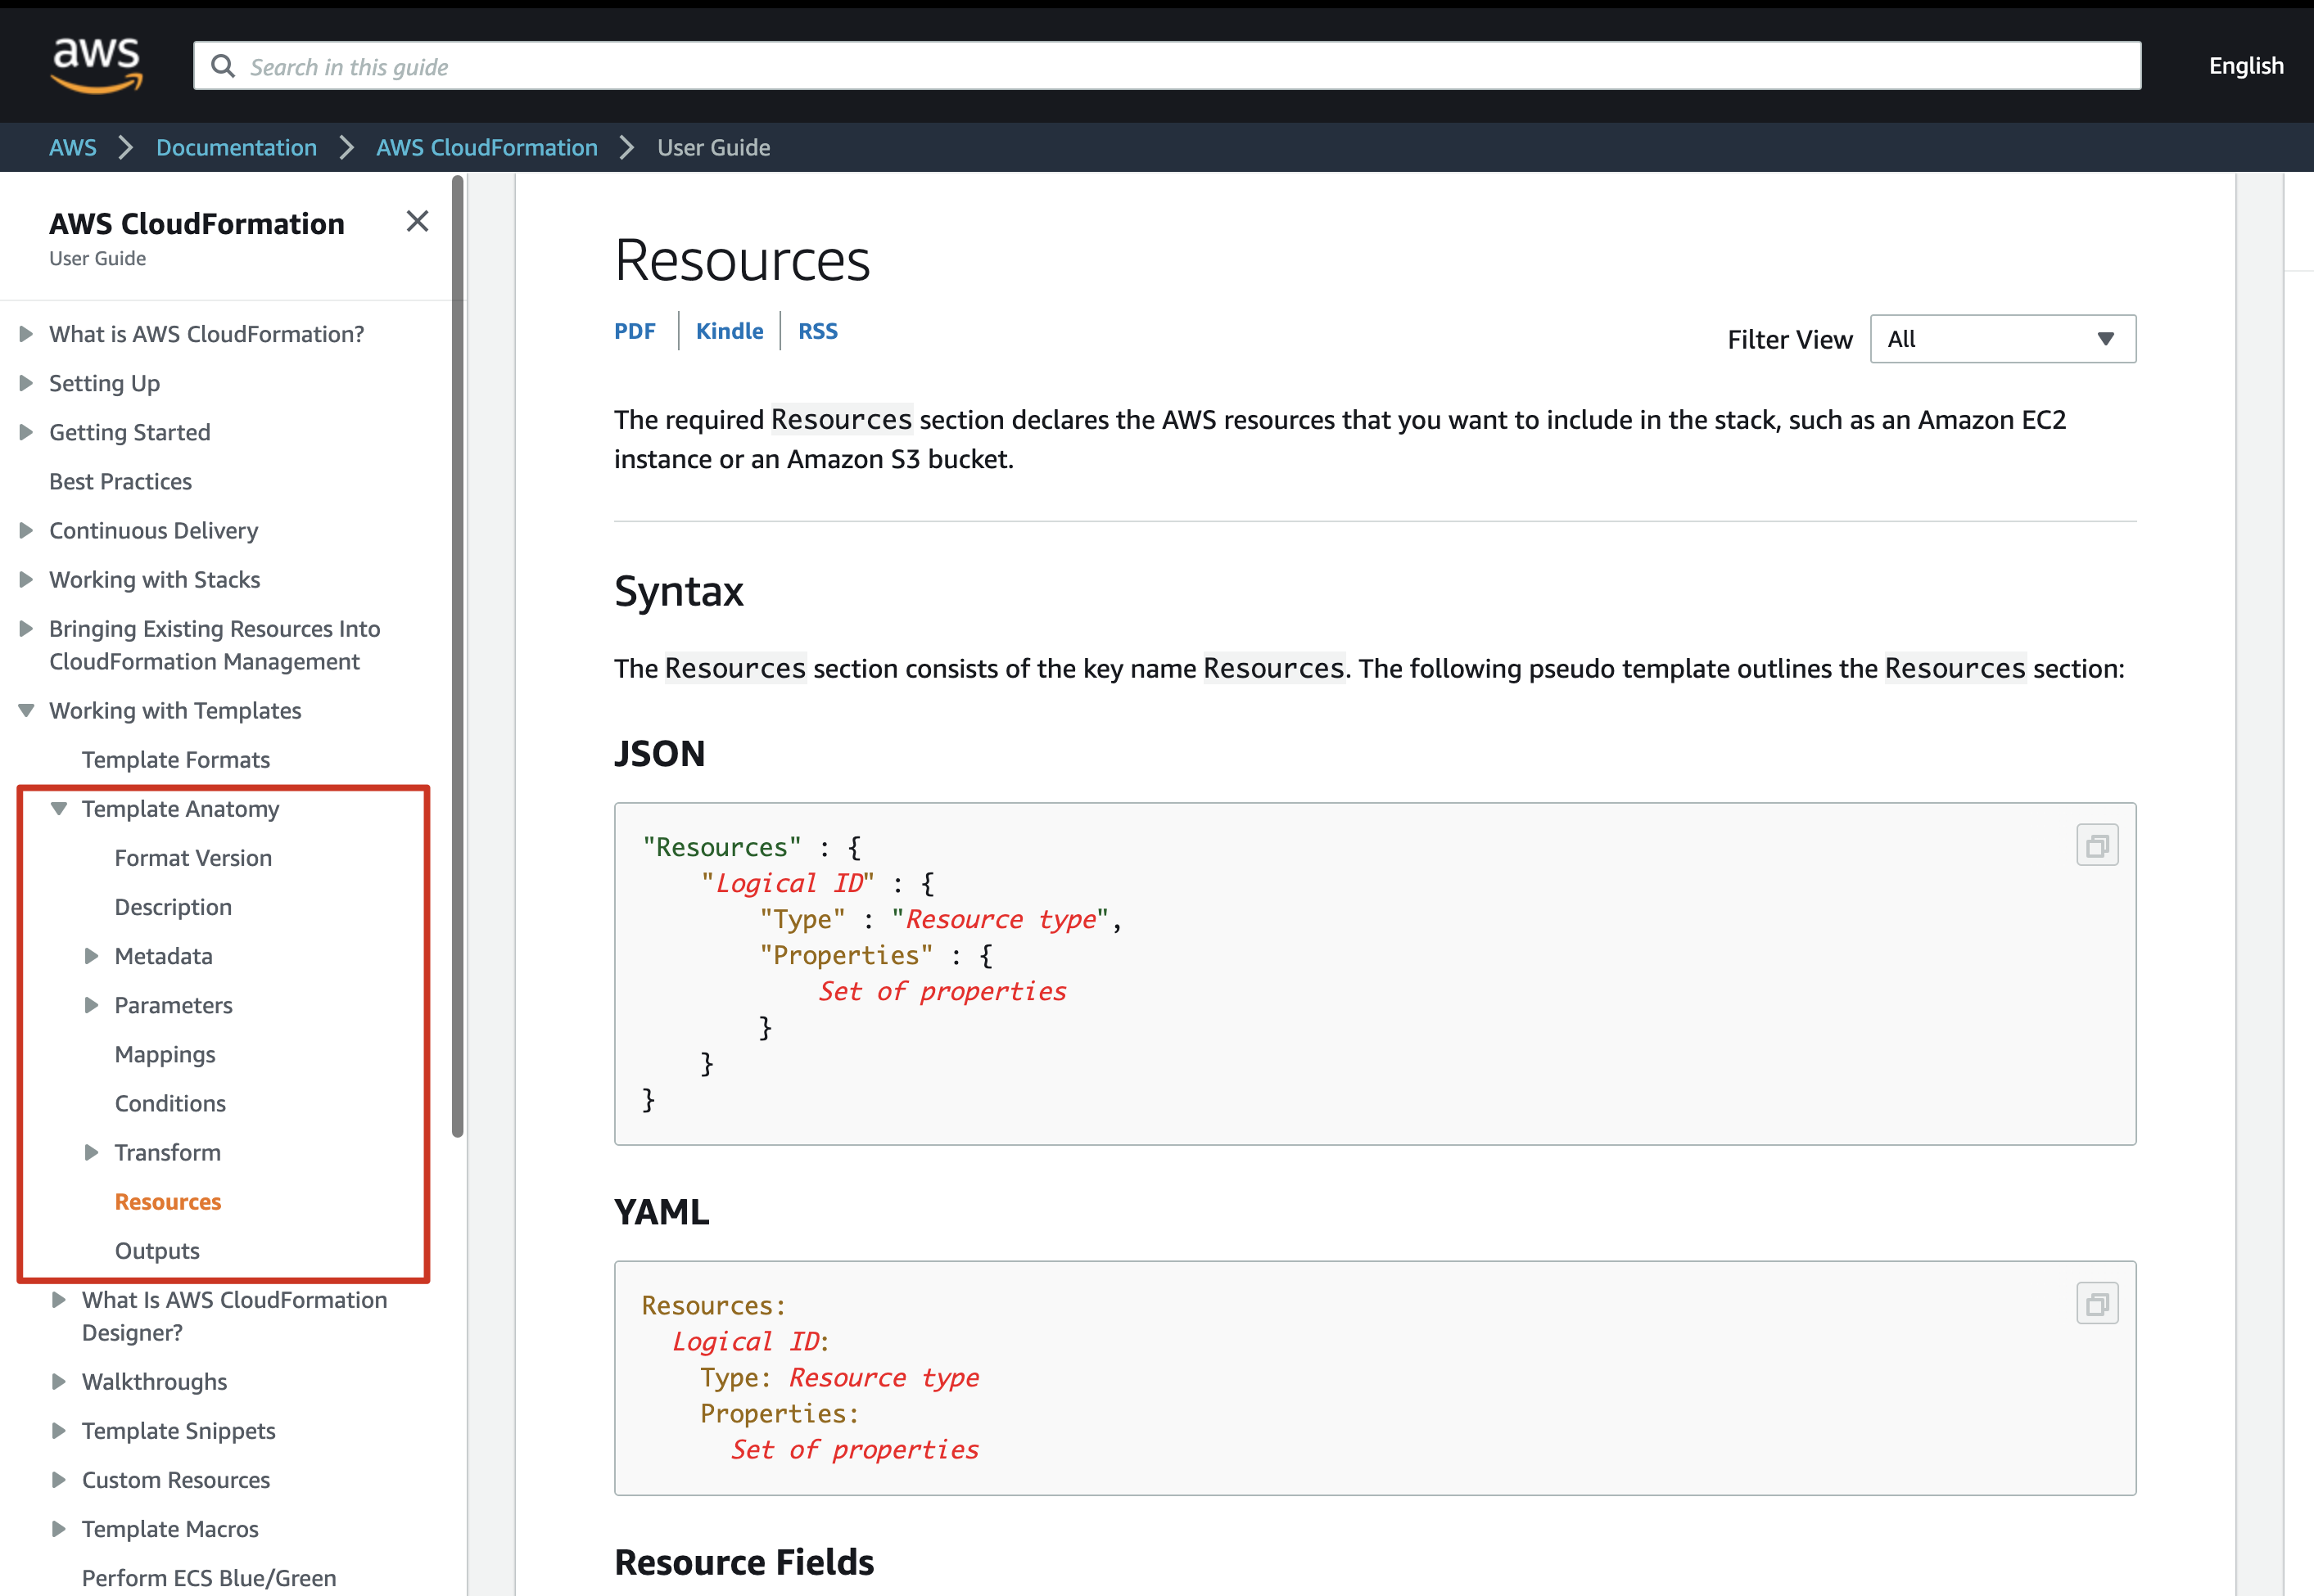Click the AWS logo
This screenshot has height=1596, width=2314.
coord(96,64)
